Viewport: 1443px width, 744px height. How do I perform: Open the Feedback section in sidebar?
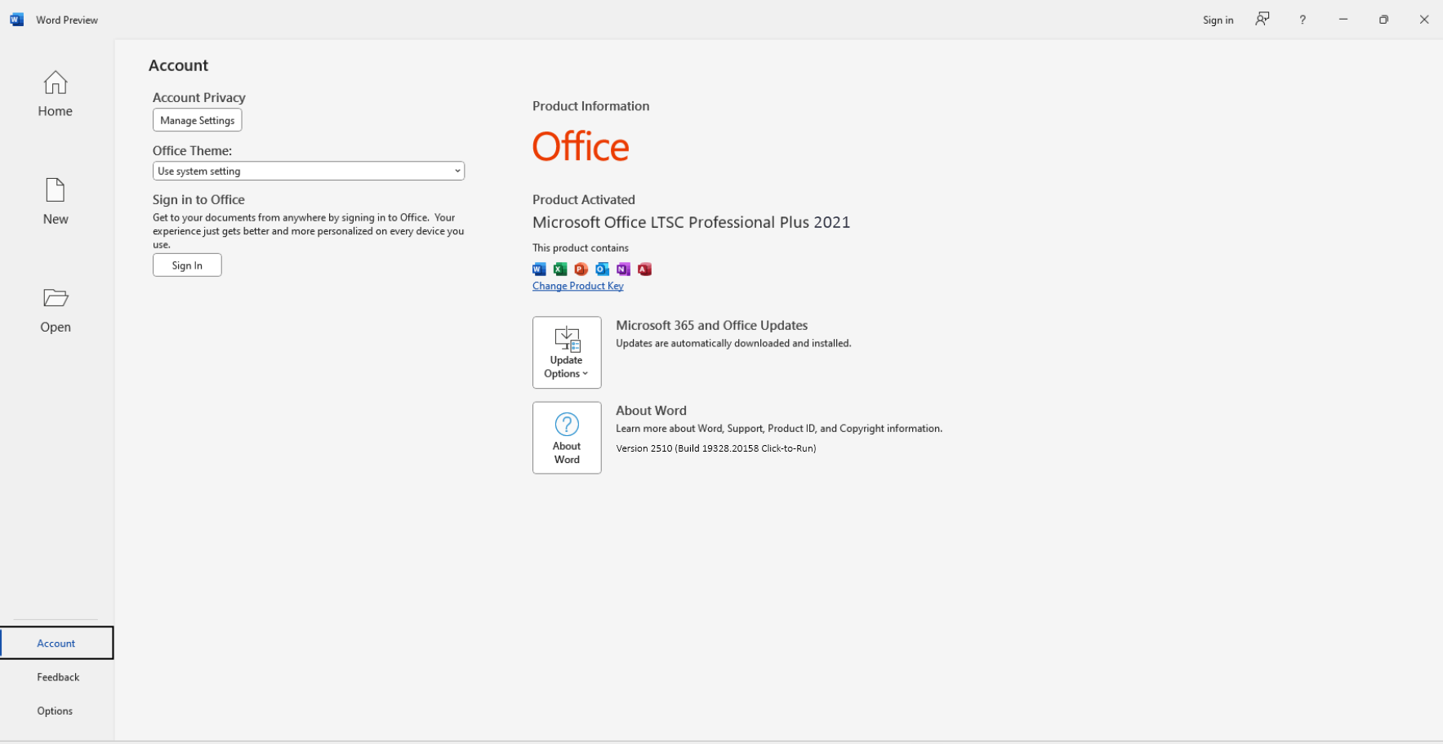(x=57, y=677)
